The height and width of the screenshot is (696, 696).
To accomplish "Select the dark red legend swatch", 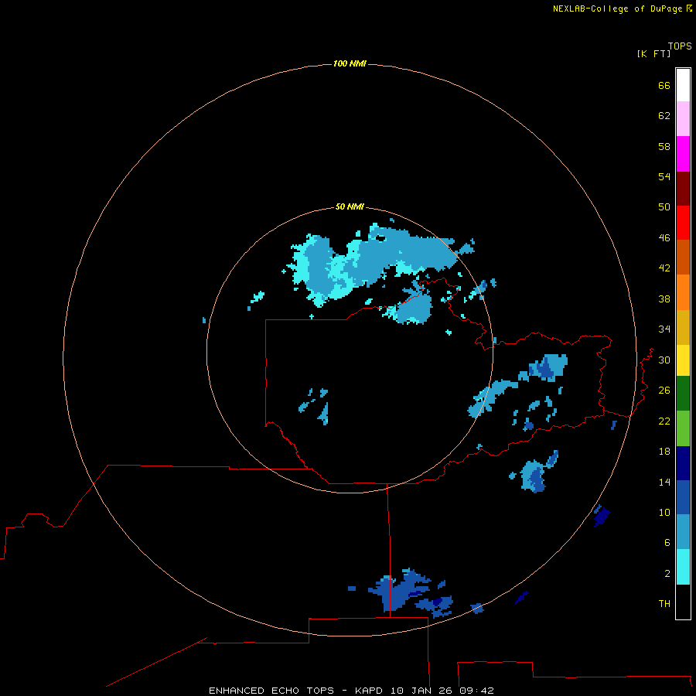I will tap(683, 188).
